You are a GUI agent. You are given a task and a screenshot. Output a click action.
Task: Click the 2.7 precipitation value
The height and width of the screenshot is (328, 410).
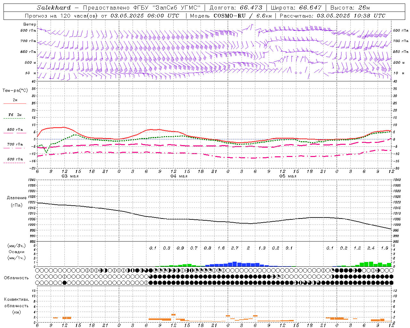235,248
